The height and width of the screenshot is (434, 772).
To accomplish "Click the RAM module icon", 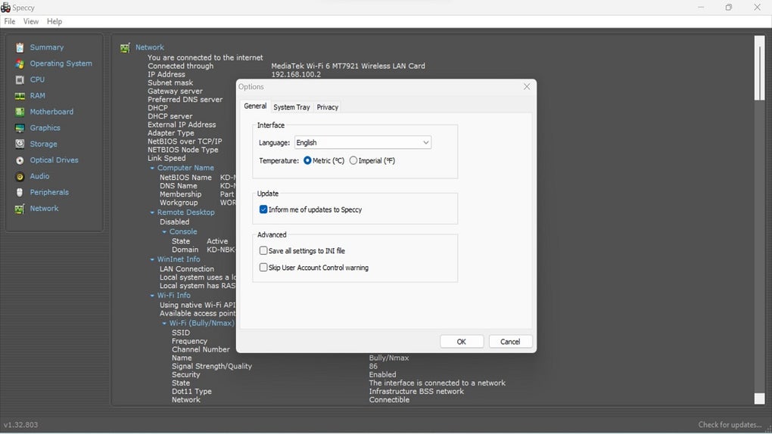I will (x=20, y=96).
